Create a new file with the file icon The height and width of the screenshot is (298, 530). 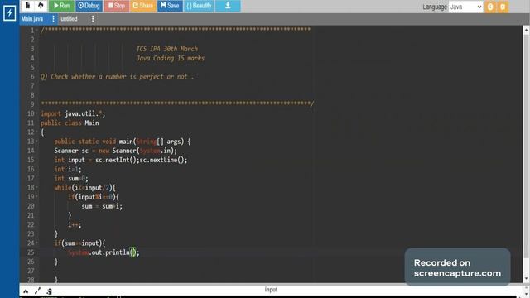click(27, 6)
